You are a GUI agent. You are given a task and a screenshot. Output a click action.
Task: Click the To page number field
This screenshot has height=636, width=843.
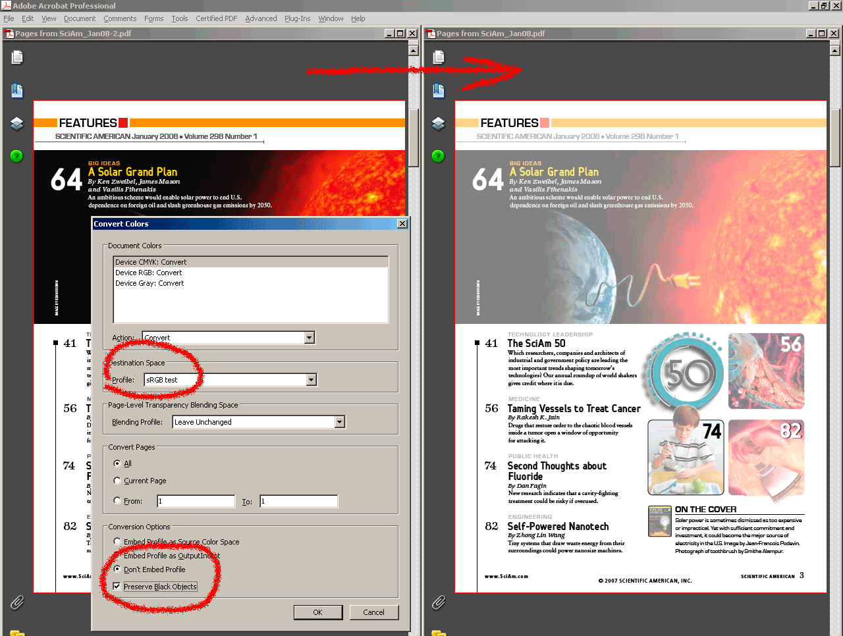click(x=299, y=501)
